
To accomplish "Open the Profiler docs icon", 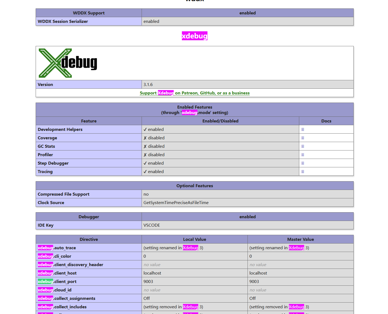I will point(303,155).
